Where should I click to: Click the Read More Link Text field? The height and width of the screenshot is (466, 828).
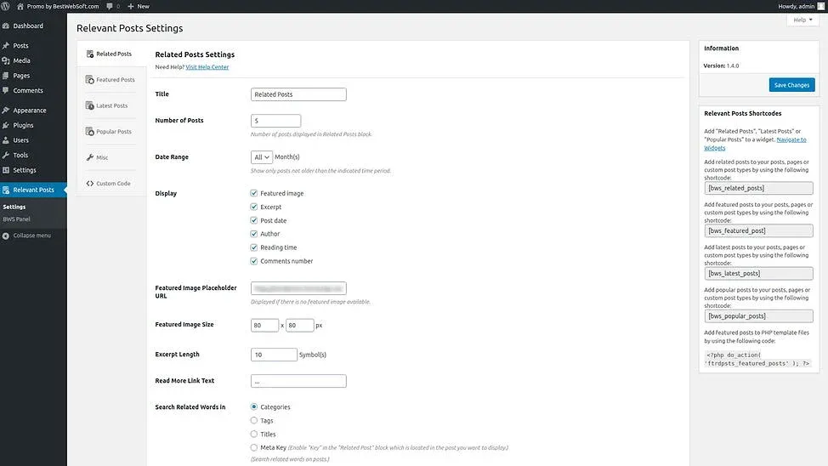(298, 381)
